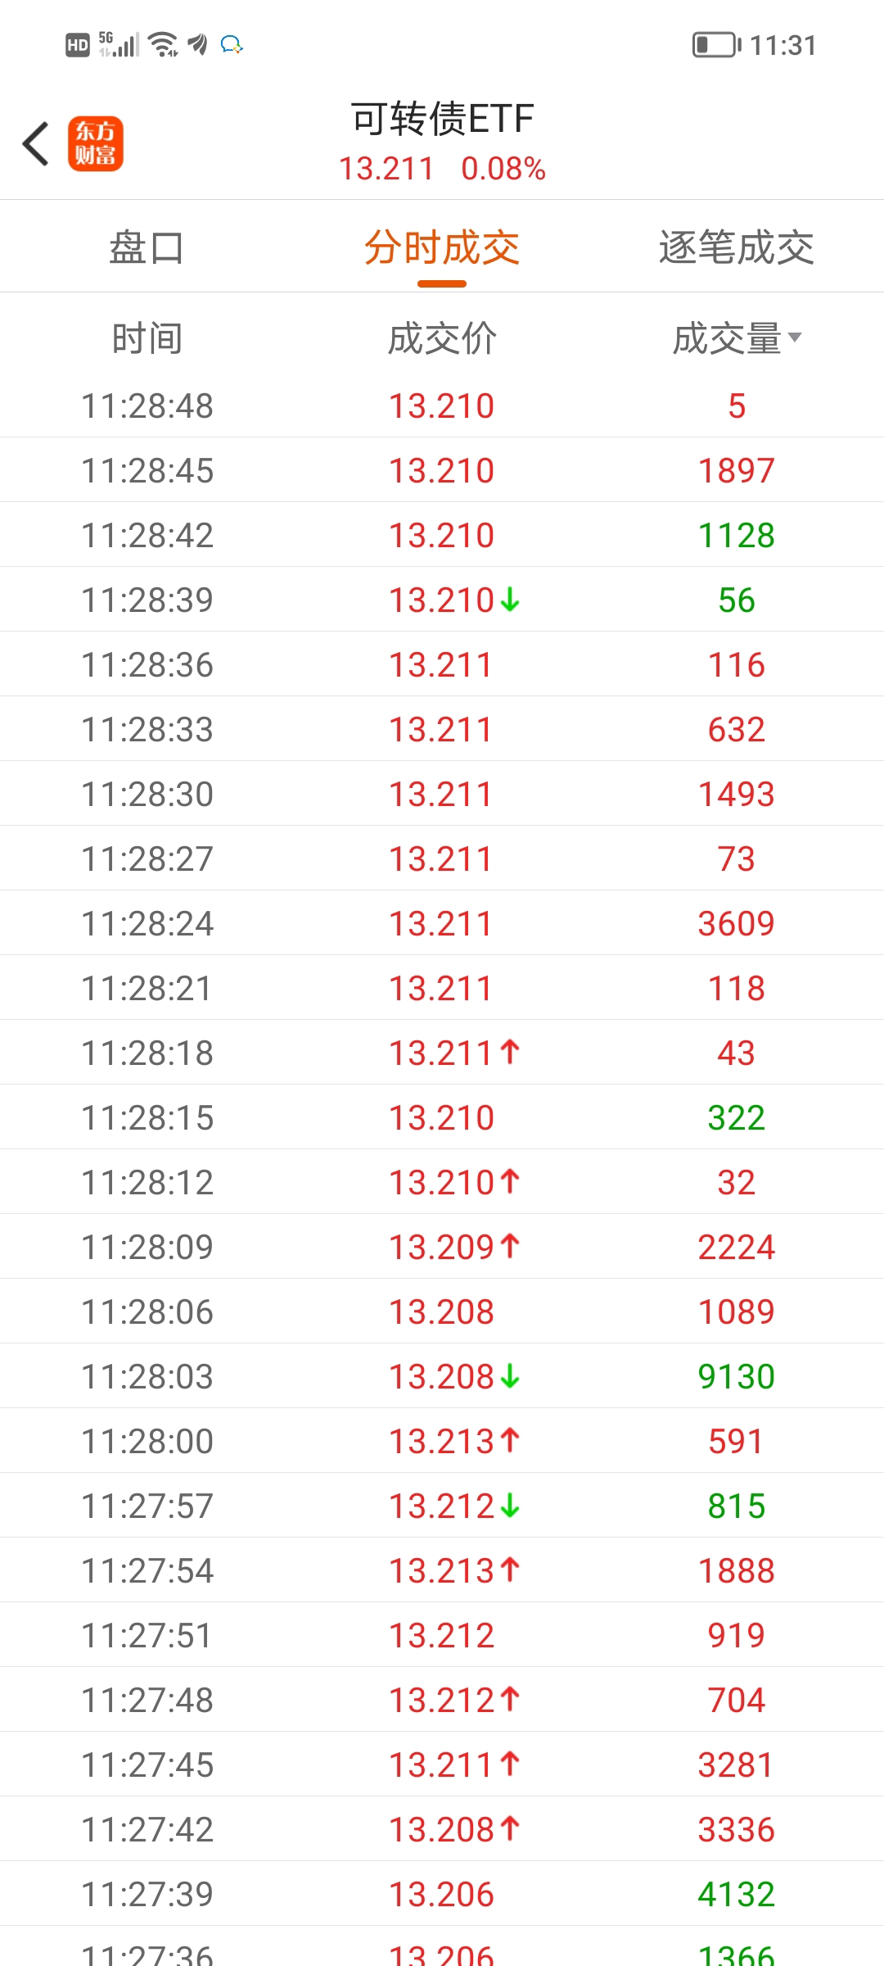Select the 11:28:03 row with volume 9130

(x=442, y=1376)
